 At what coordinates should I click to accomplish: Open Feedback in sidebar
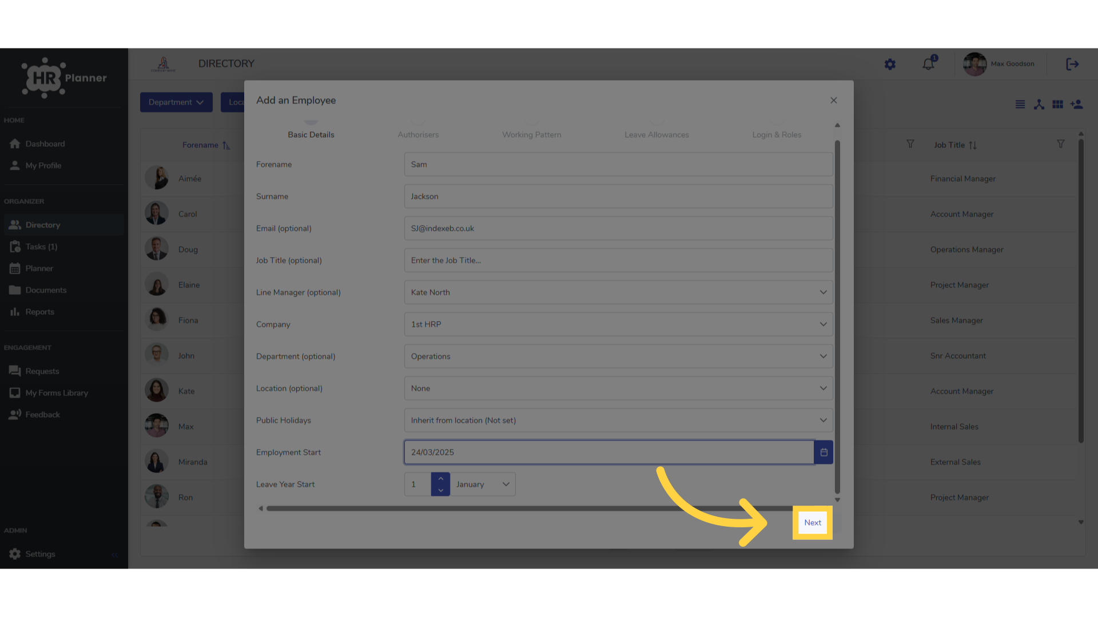[x=42, y=415]
